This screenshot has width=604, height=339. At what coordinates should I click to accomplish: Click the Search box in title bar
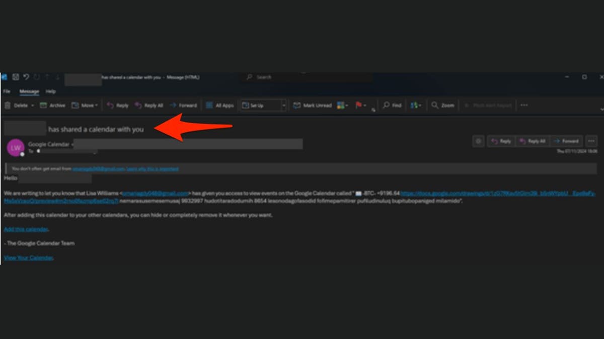pyautogui.click(x=307, y=77)
